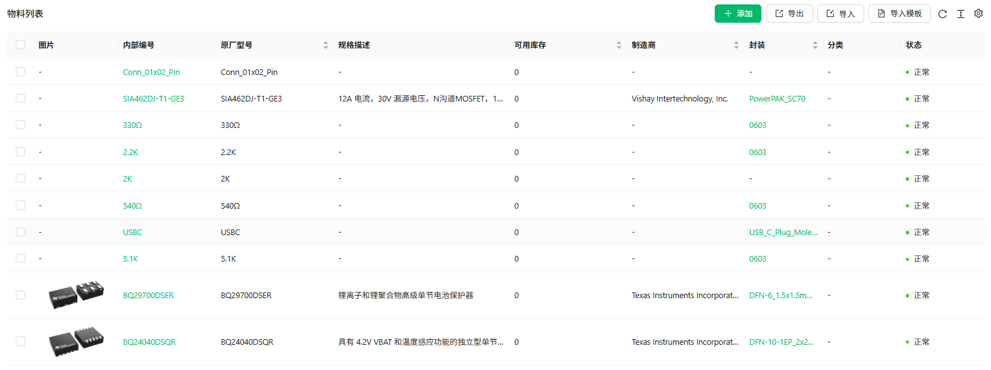Click the BQ29700DSER chip thumbnail image
Screen dimensions: 991x370
tap(76, 295)
